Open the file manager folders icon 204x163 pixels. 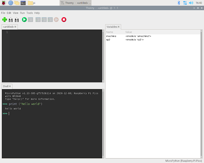click(x=17, y=3)
